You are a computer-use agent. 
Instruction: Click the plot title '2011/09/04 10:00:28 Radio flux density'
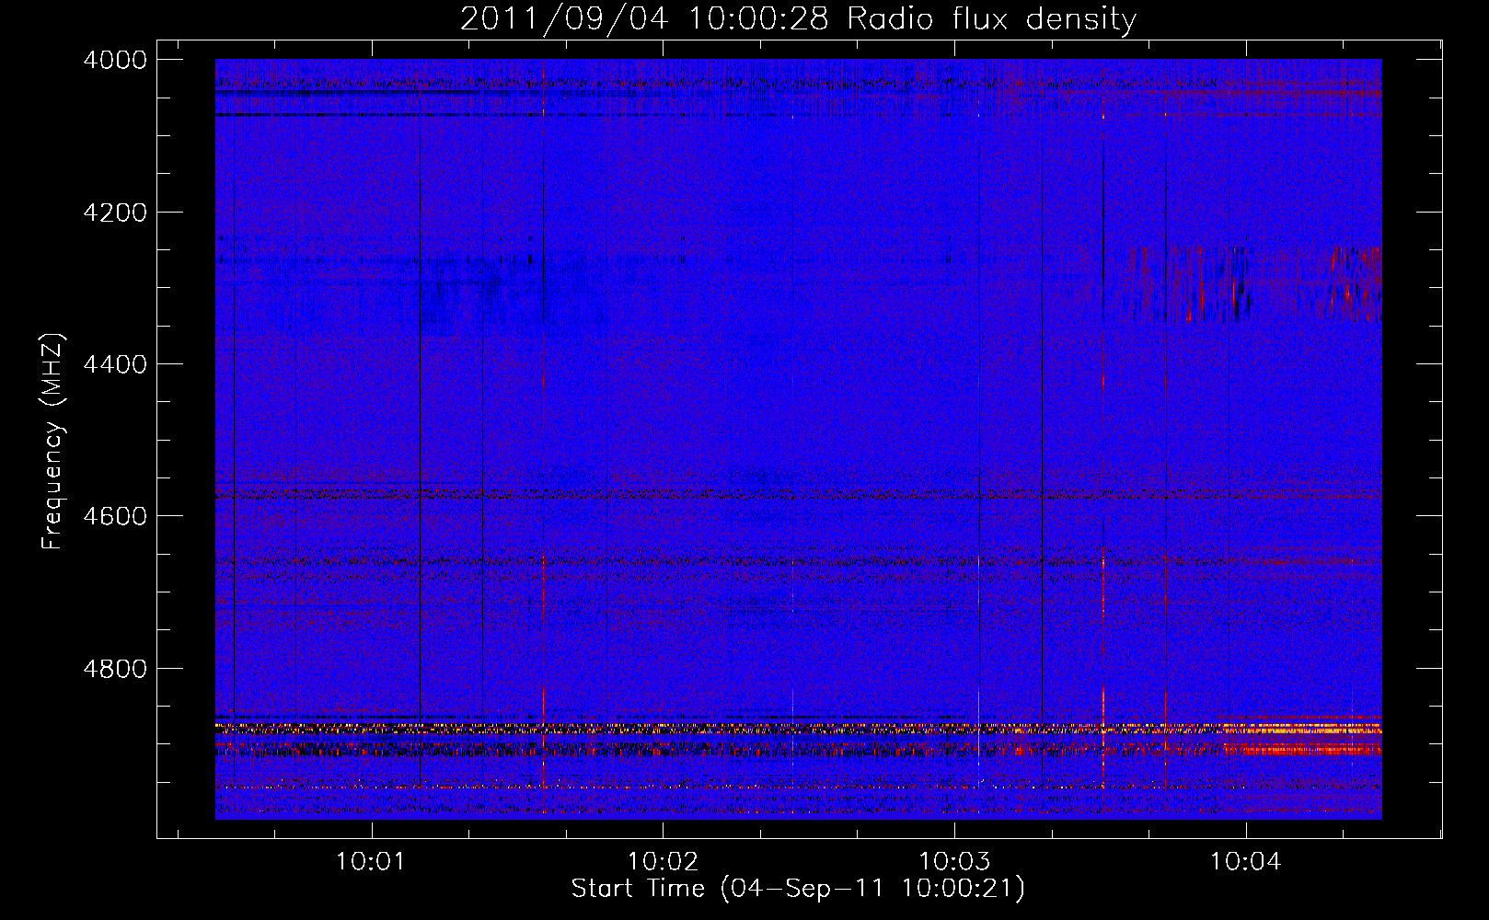(x=798, y=19)
